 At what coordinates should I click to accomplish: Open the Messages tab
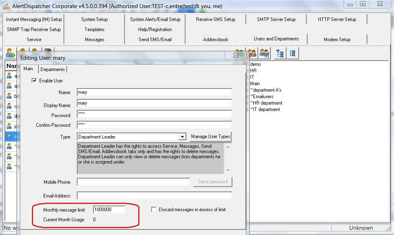pyautogui.click(x=95, y=40)
